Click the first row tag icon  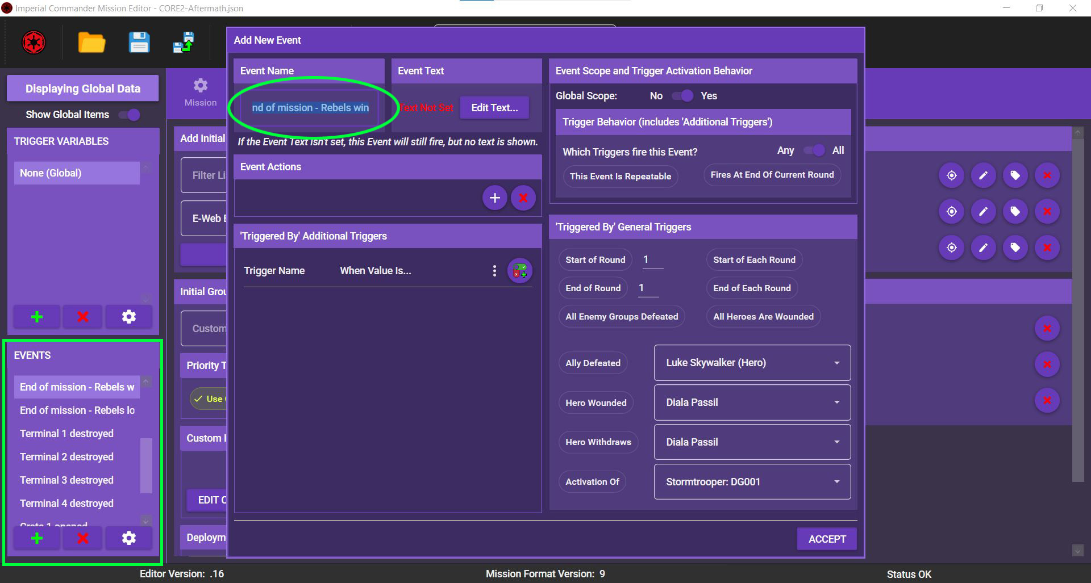pyautogui.click(x=1015, y=175)
